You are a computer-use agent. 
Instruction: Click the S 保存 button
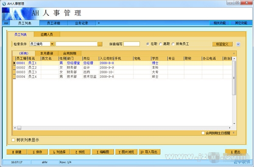[37, 152]
